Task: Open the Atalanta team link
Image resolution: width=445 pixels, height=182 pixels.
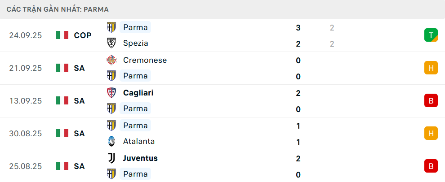Action: [x=139, y=141]
